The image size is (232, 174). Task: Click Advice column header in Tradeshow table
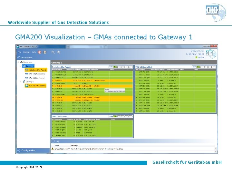[111, 70]
